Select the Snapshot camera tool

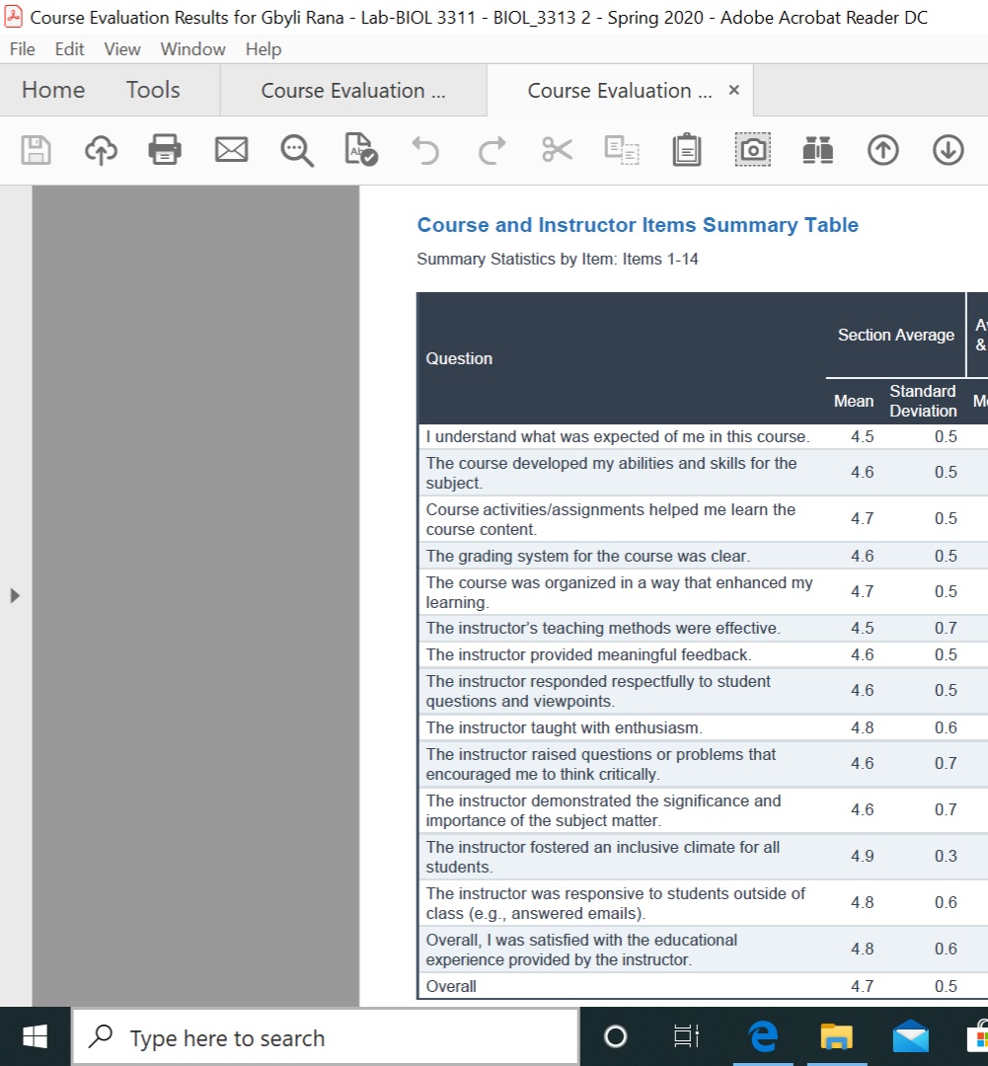click(x=753, y=150)
